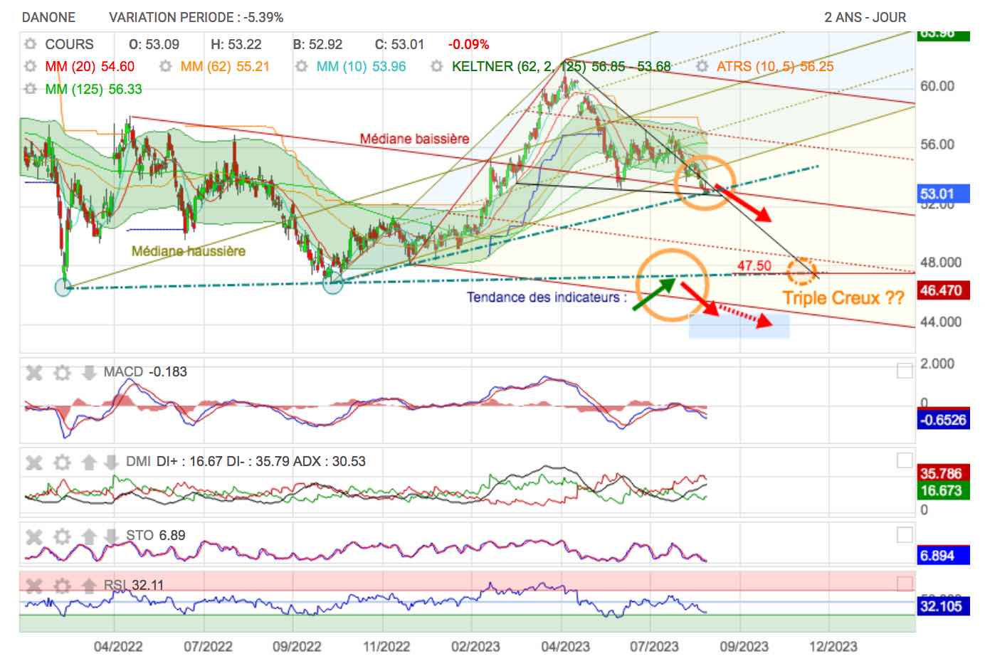The height and width of the screenshot is (666, 985).
Task: Click the COURS label
Action: pos(69,44)
